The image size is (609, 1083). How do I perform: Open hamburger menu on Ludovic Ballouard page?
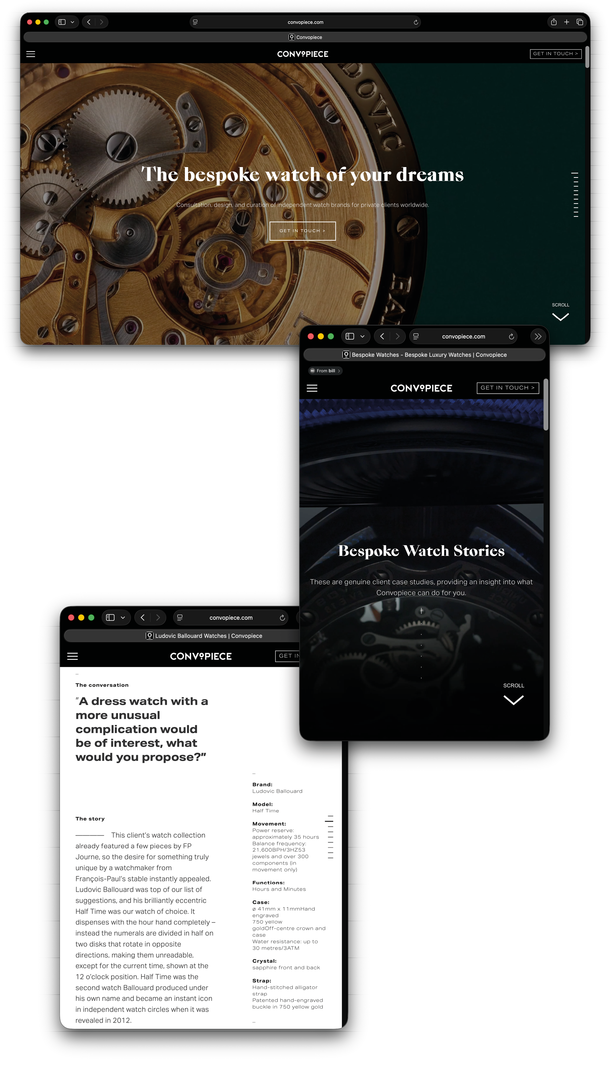(x=73, y=656)
